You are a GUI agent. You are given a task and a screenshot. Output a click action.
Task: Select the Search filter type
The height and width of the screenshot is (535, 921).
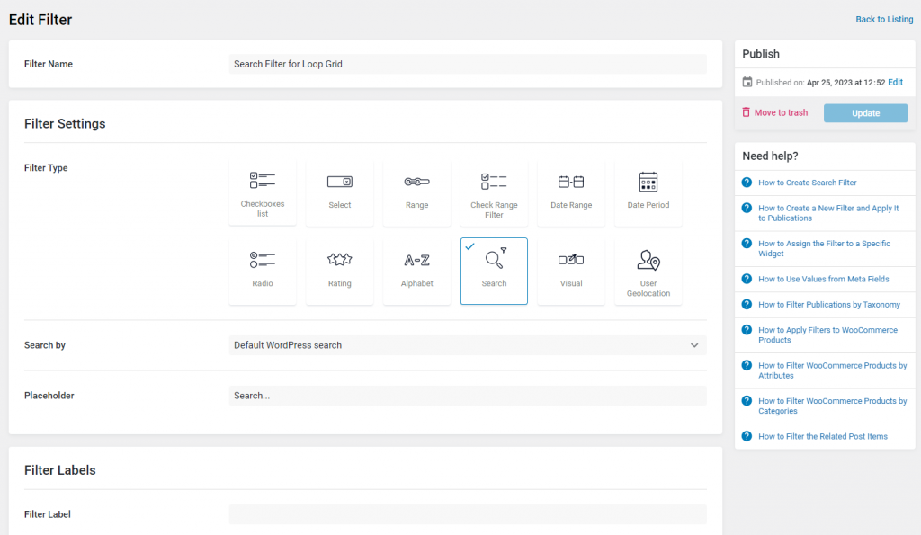494,272
